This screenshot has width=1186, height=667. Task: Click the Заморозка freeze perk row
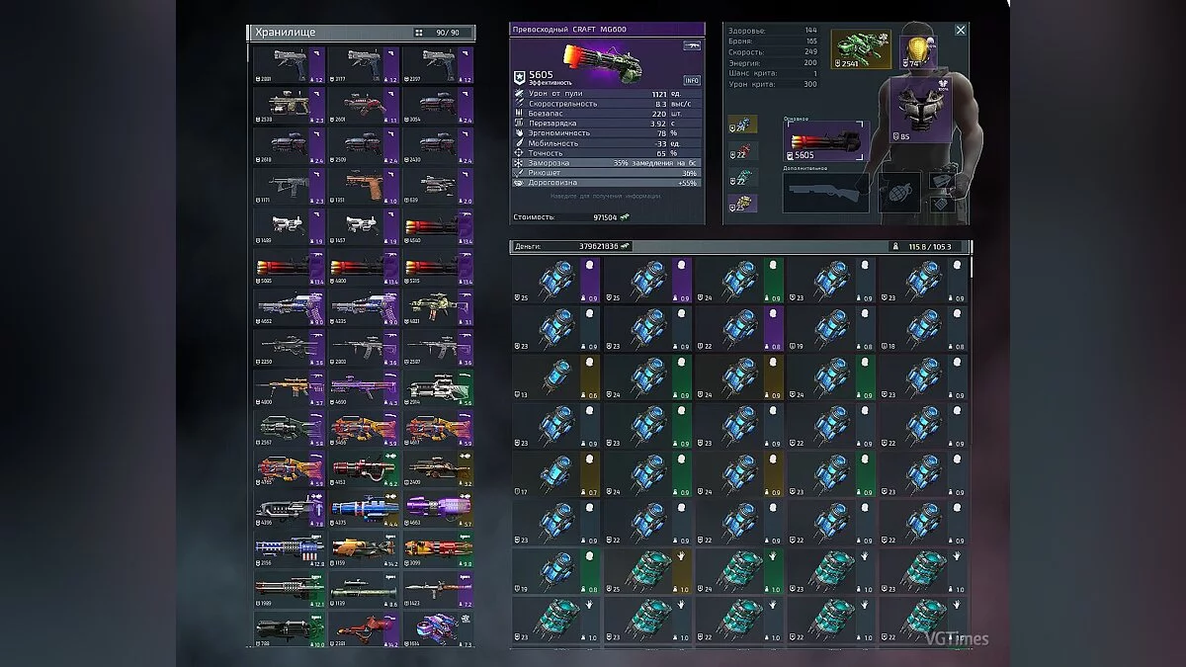(x=608, y=163)
